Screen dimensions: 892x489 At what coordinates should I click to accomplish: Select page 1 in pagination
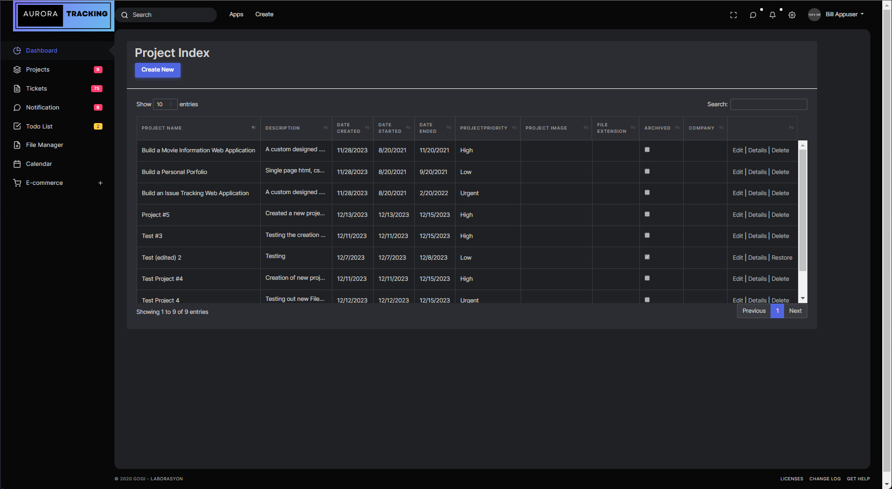(x=777, y=311)
